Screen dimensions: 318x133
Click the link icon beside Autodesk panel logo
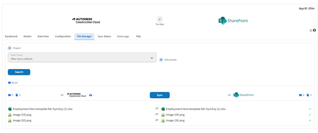click(x=62, y=95)
